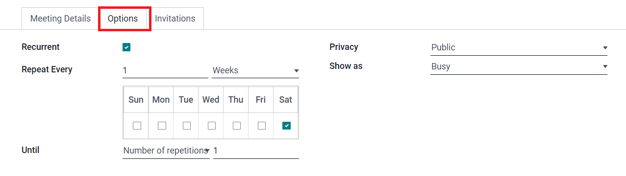
Task: Click the Sat column header
Action: click(x=286, y=100)
